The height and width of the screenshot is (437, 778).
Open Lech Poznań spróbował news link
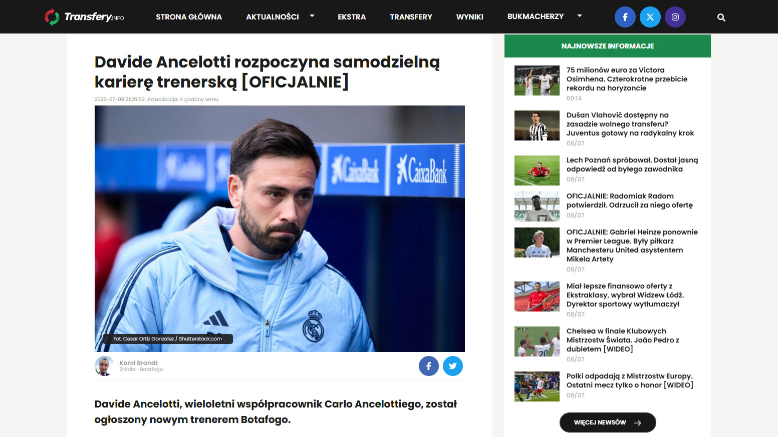coord(632,164)
